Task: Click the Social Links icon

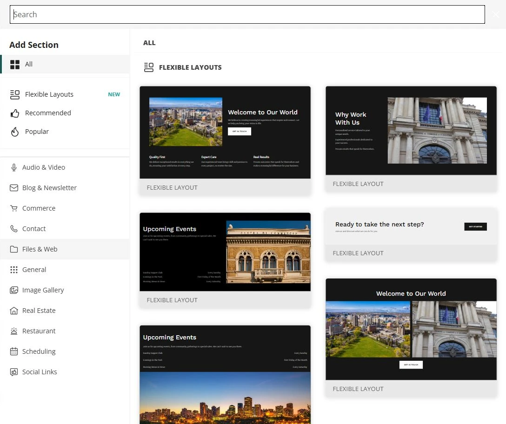Action: click(x=14, y=372)
